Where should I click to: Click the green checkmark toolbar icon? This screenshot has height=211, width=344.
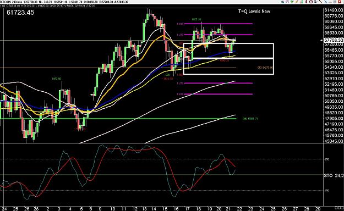pyautogui.click(x=292, y=2)
